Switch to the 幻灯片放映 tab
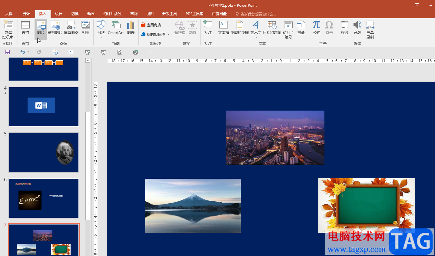Viewport: 435px width, 256px height. click(x=112, y=14)
